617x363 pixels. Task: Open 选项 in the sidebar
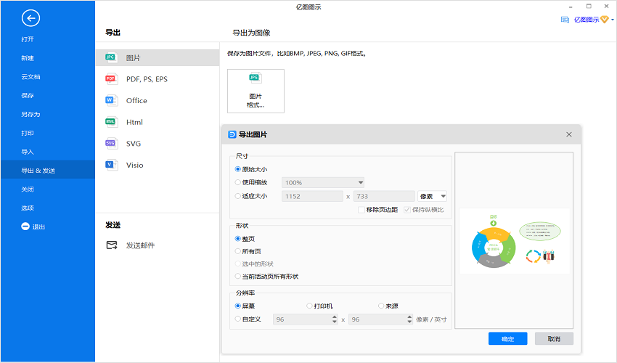coord(28,208)
